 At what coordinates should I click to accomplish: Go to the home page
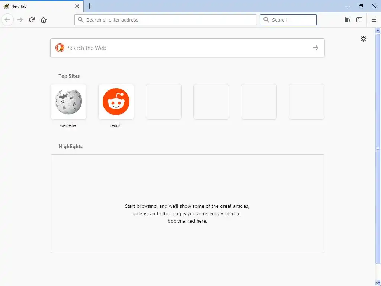click(x=44, y=20)
